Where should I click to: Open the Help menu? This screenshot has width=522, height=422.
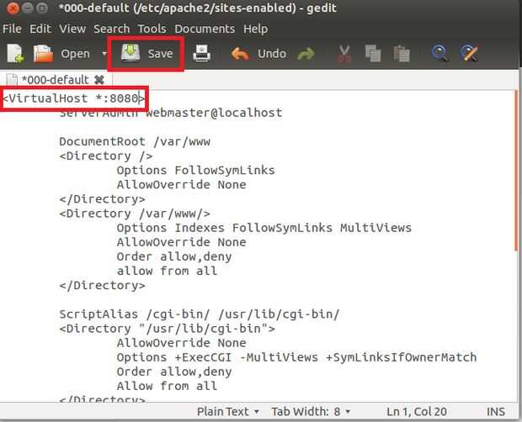pos(255,29)
